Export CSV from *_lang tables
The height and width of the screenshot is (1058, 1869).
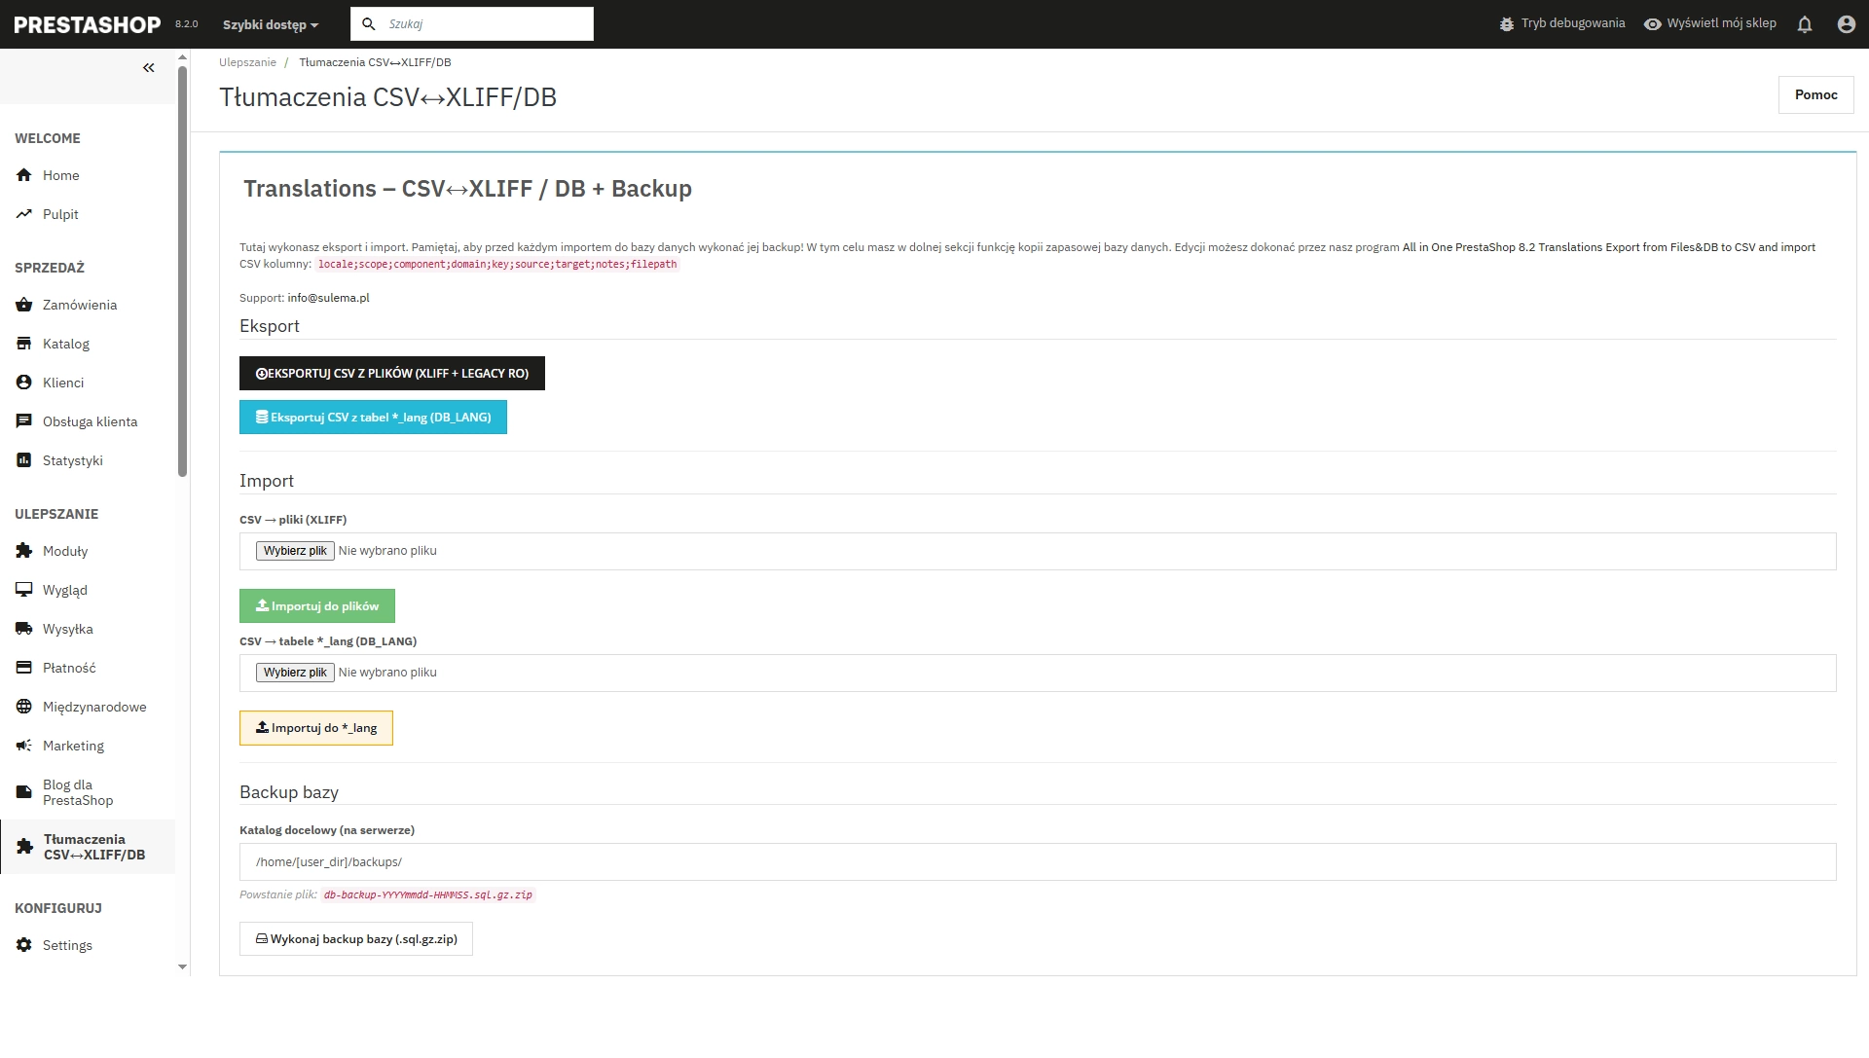coord(373,417)
